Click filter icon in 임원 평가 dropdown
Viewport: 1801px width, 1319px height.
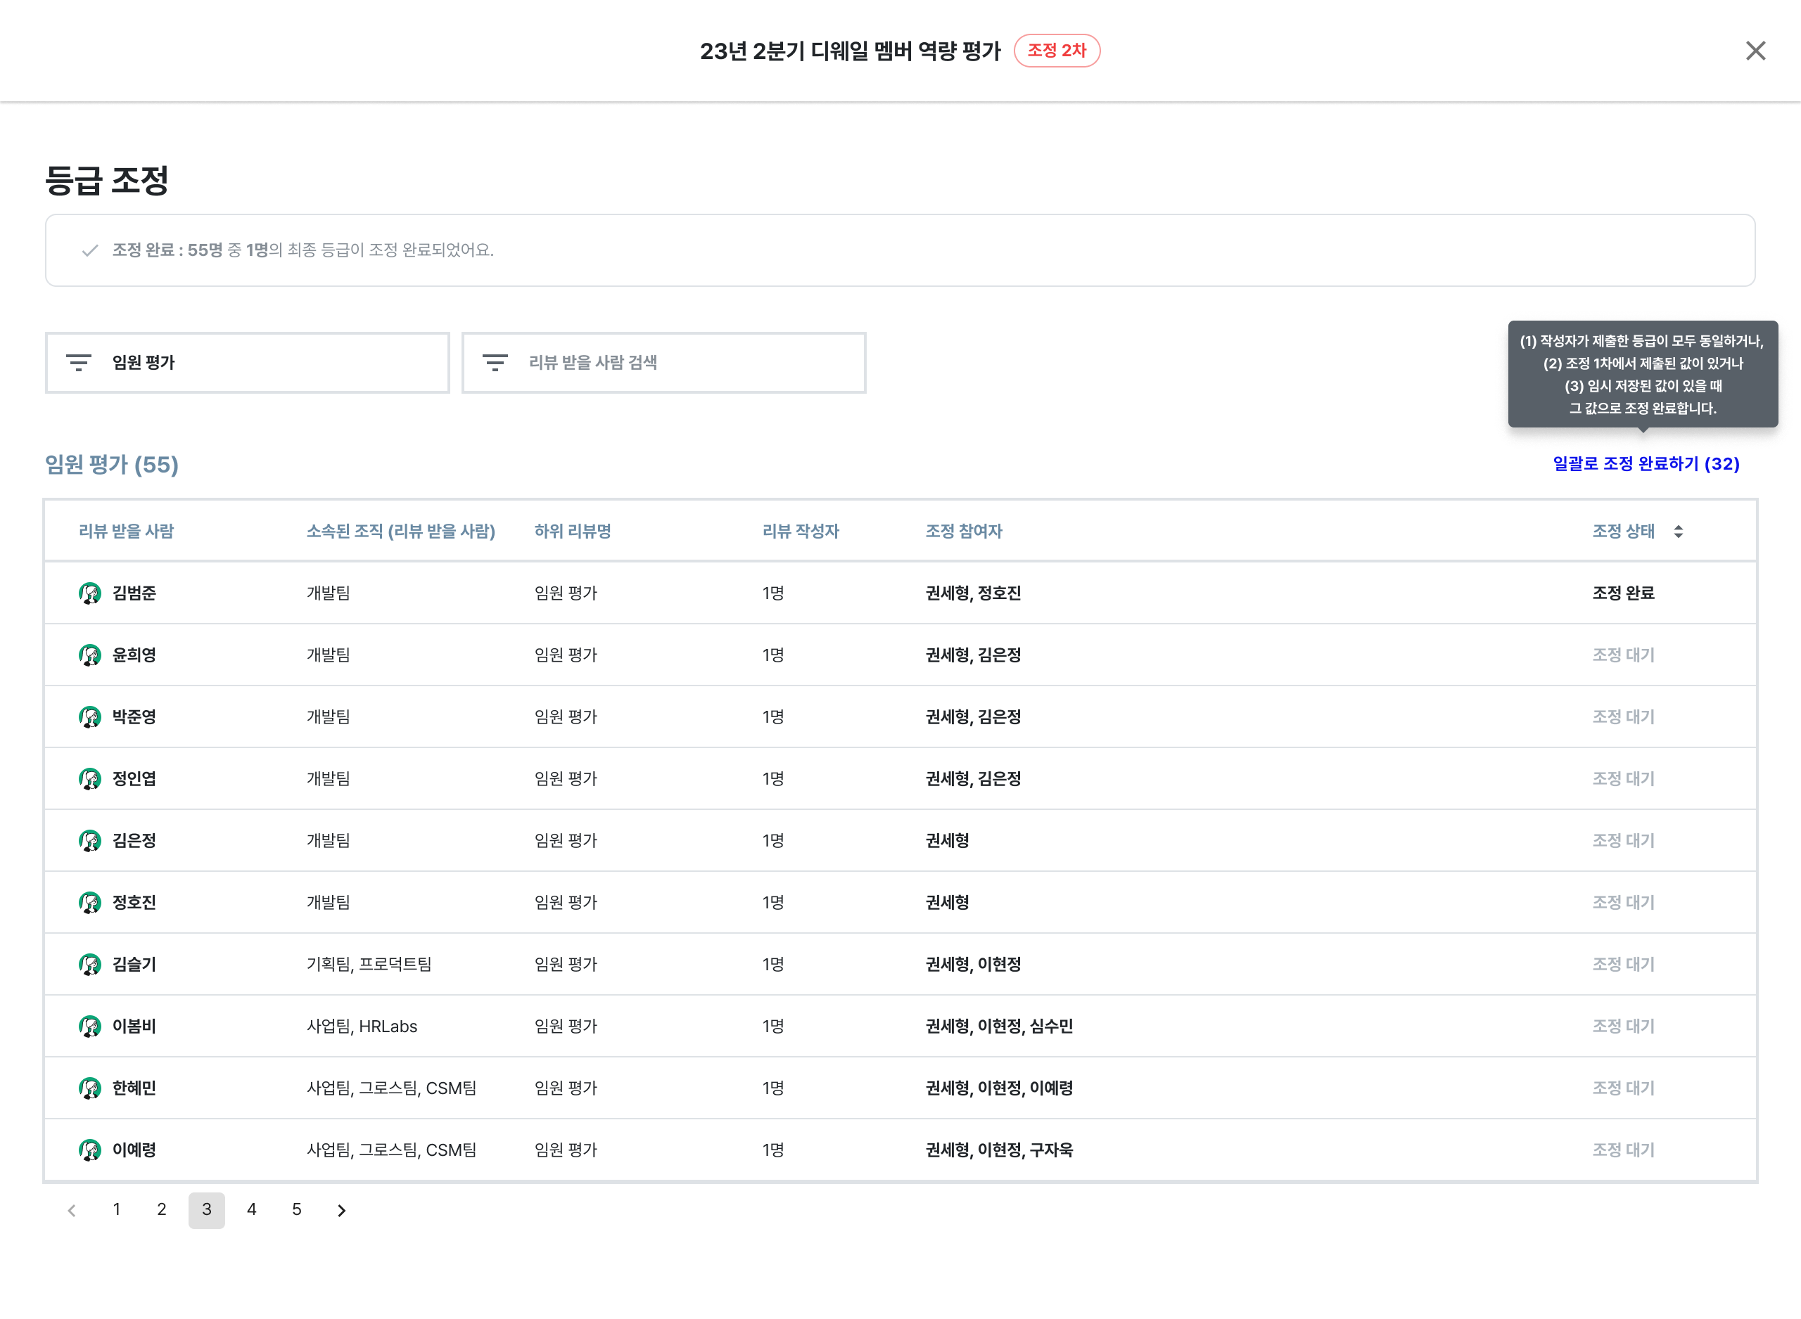[x=78, y=363]
